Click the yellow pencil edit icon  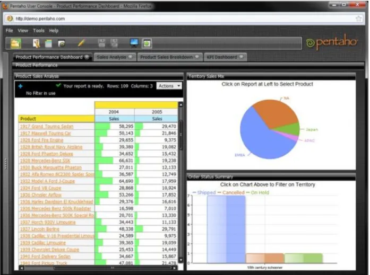tap(81, 43)
